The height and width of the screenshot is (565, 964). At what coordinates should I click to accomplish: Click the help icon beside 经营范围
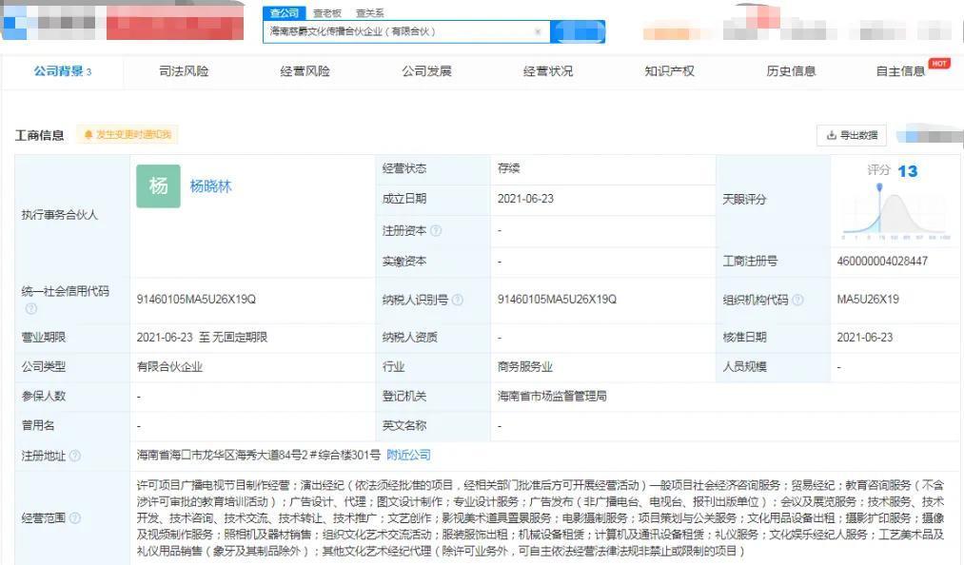point(75,518)
